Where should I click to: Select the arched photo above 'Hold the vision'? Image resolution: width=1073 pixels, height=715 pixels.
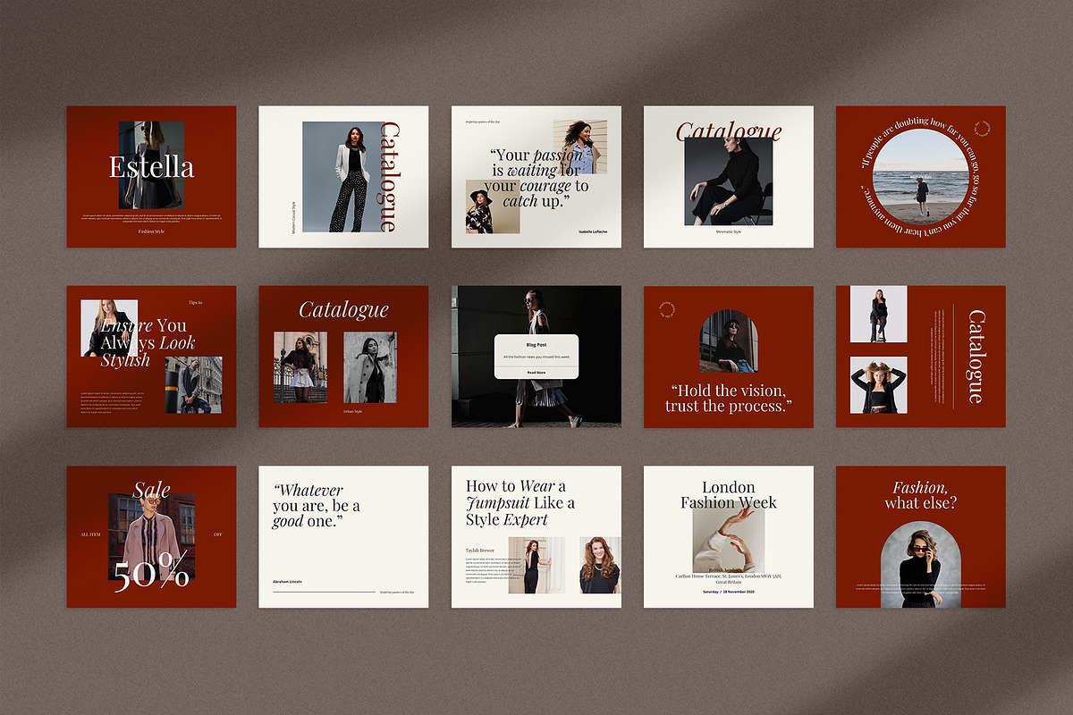[x=728, y=341]
